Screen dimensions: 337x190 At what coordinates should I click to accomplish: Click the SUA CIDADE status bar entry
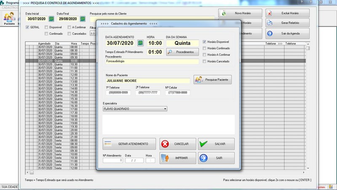click(x=10, y=187)
